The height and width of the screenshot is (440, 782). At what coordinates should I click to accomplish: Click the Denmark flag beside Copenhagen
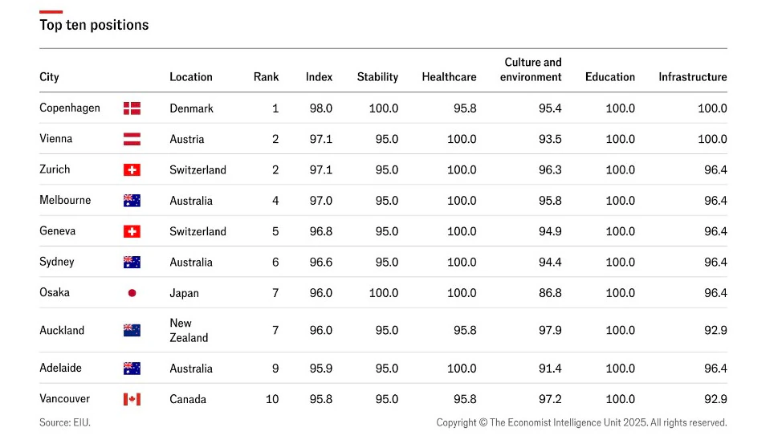point(132,108)
